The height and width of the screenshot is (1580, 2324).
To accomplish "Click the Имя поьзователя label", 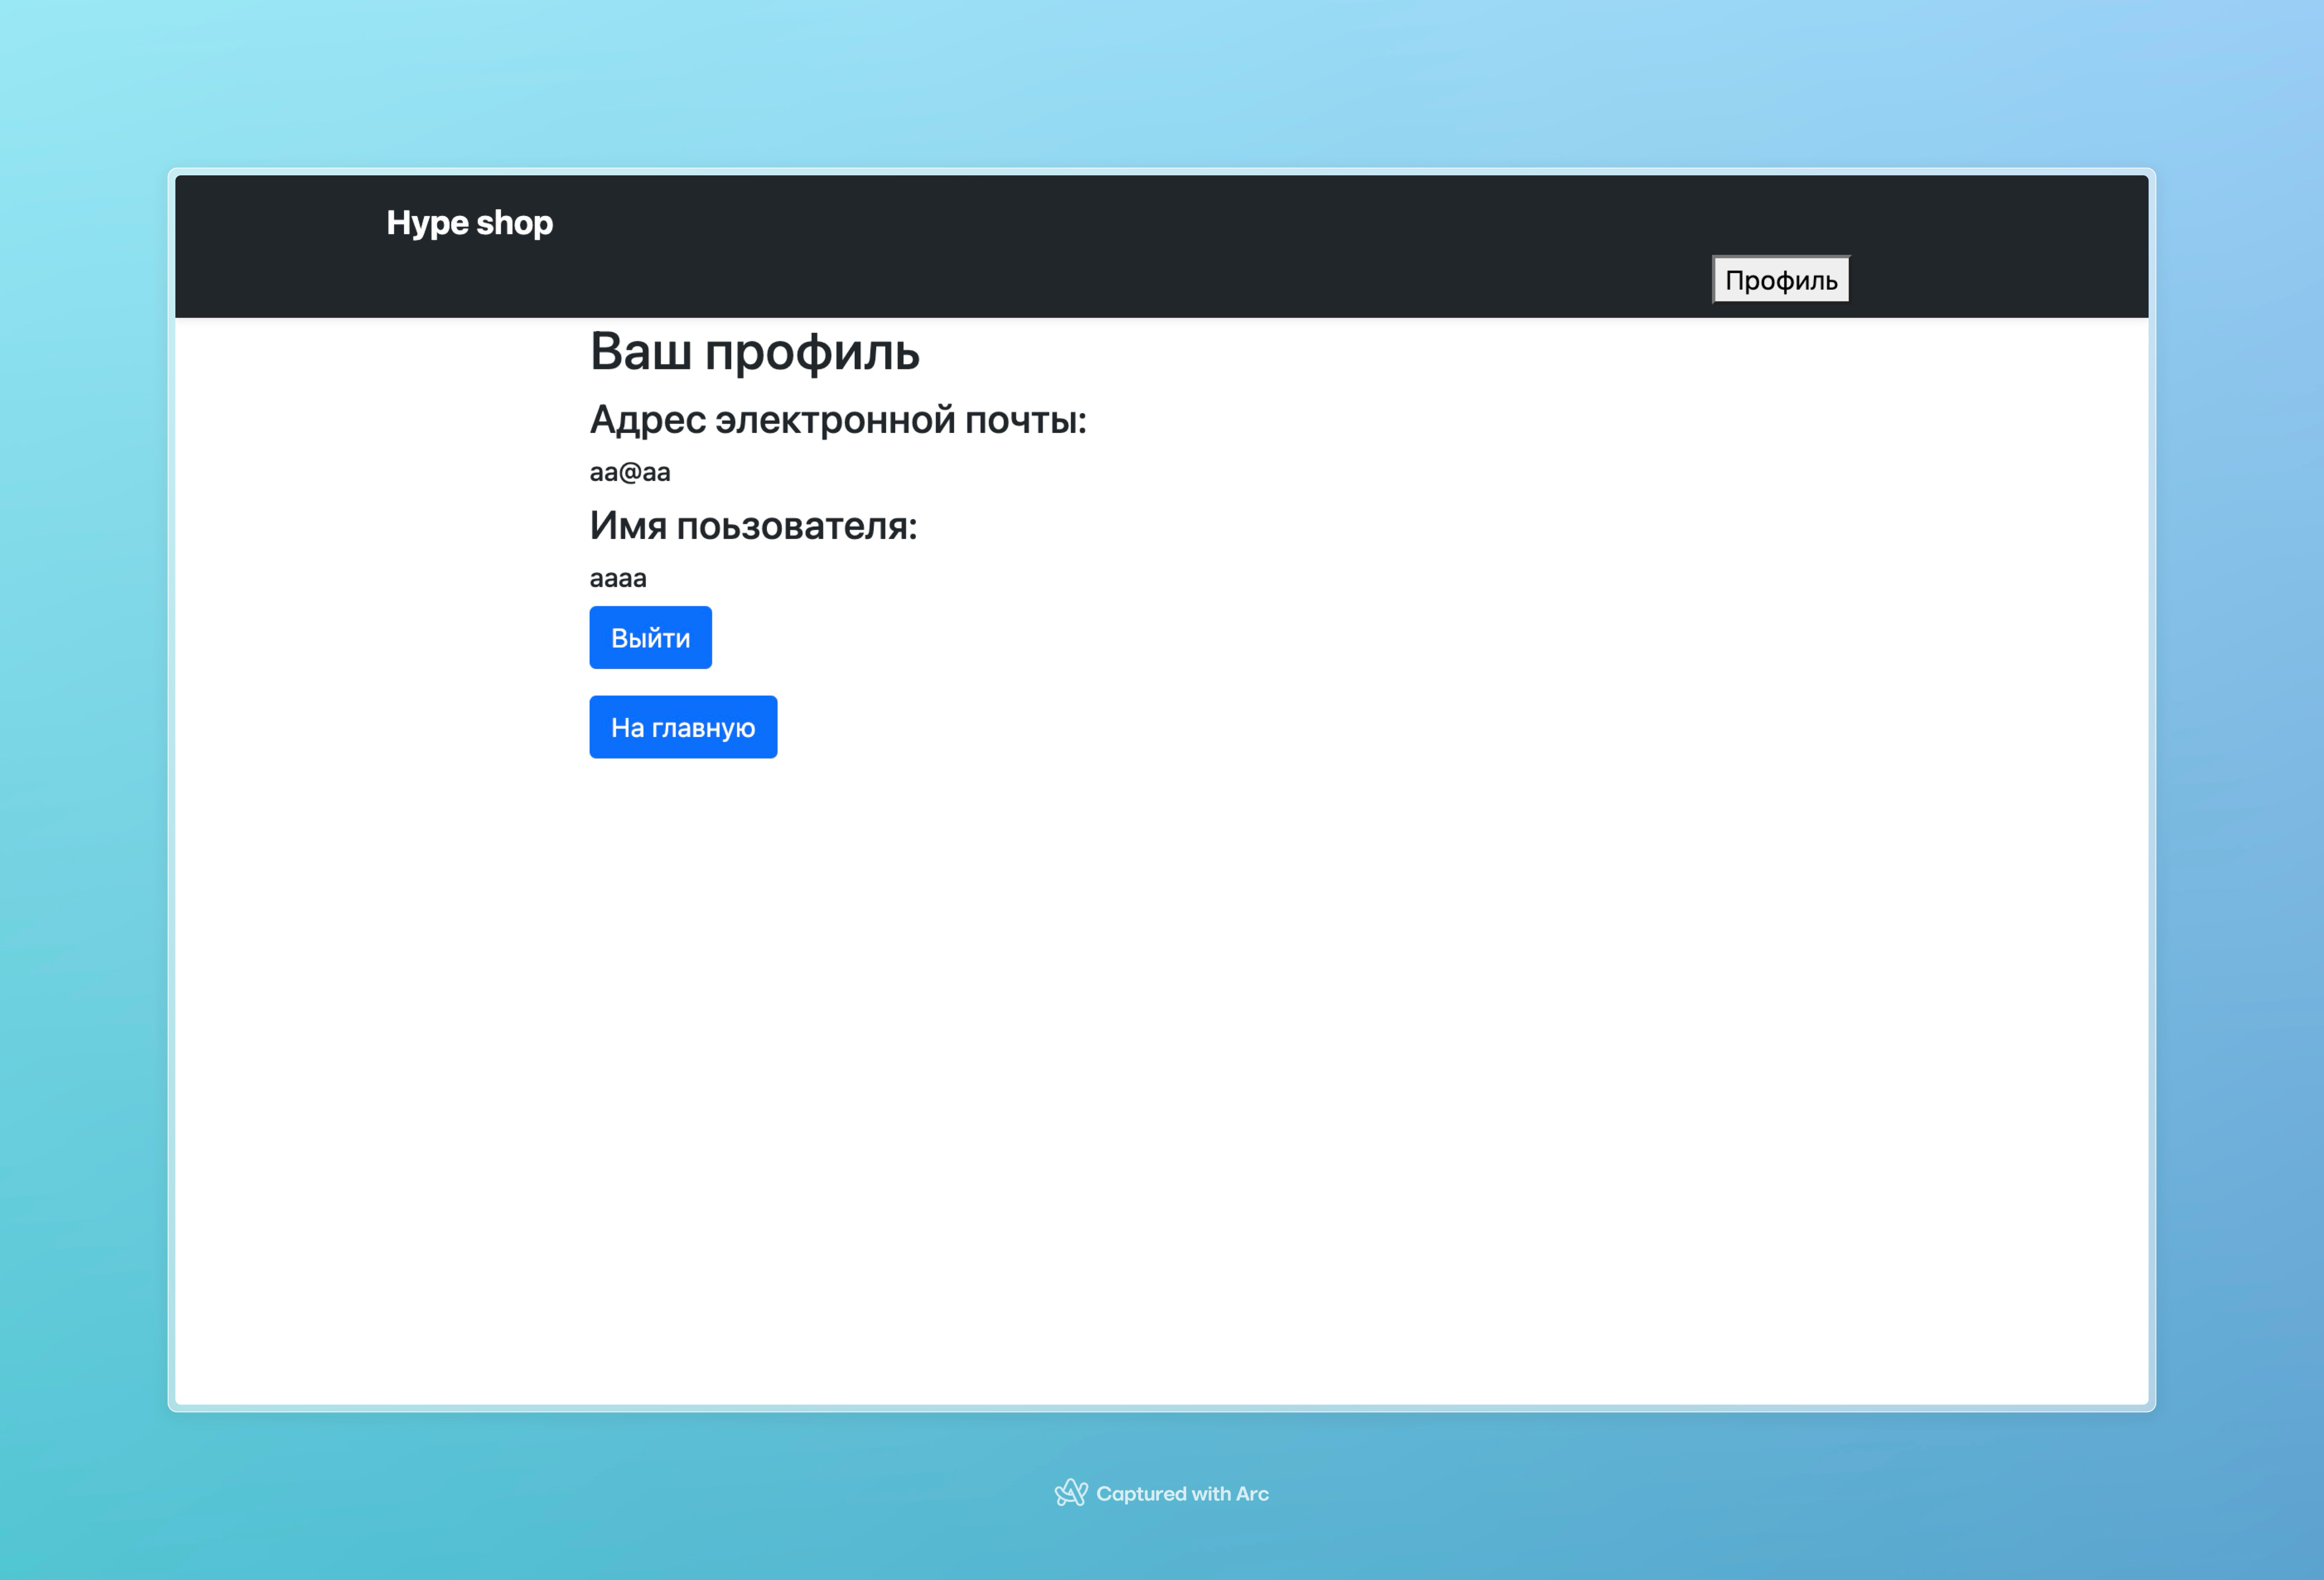I will [753, 525].
